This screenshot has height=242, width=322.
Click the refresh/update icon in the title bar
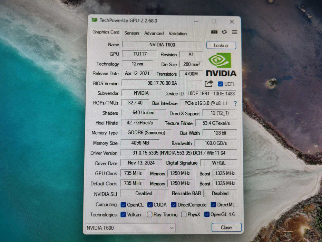(224, 32)
